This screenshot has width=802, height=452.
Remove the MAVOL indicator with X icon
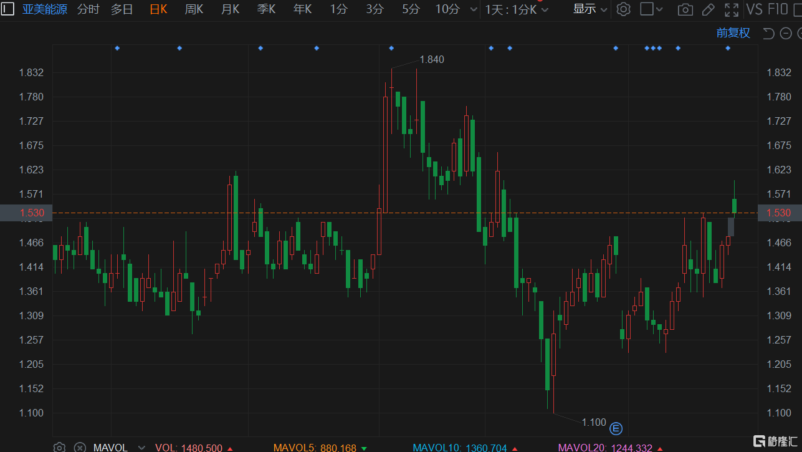pos(79,447)
